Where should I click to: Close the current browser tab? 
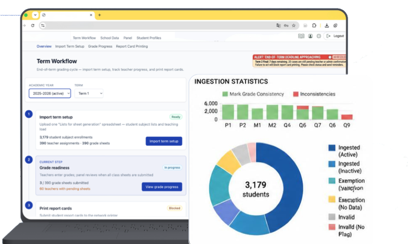(x=91, y=15)
